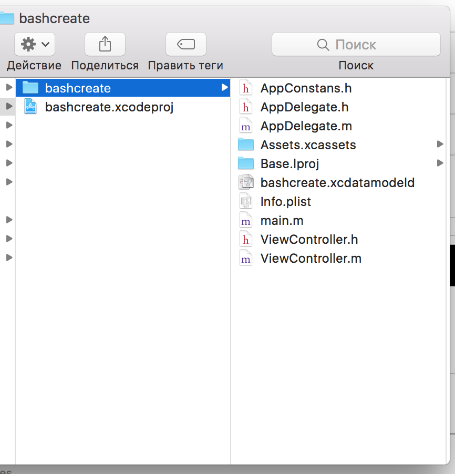455x474 pixels.
Task: Select ViewController.h file name
Action: coord(309,240)
